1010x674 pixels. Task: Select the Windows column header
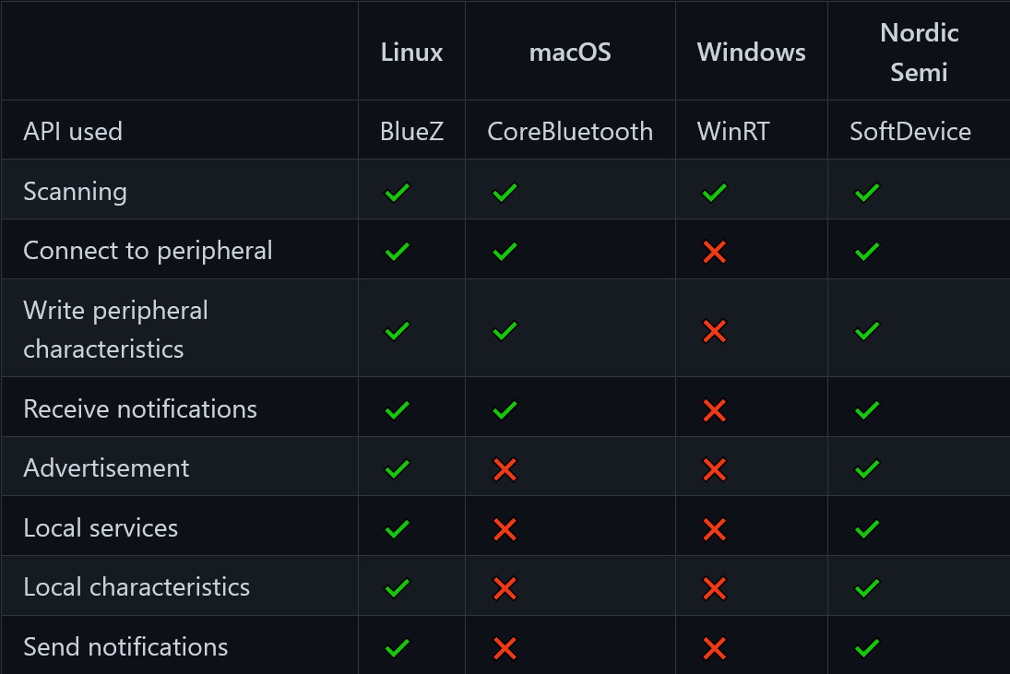[x=751, y=53]
